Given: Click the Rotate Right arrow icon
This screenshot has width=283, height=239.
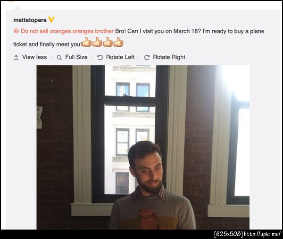Looking at the screenshot, I should 147,58.
